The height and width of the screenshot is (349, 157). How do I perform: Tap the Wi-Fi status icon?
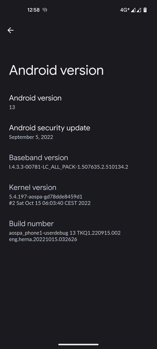coord(44,10)
